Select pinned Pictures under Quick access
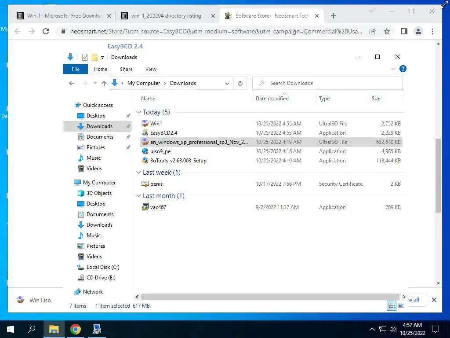 click(95, 147)
